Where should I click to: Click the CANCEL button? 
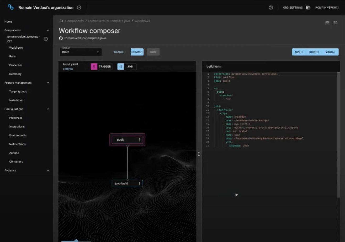pyautogui.click(x=119, y=52)
